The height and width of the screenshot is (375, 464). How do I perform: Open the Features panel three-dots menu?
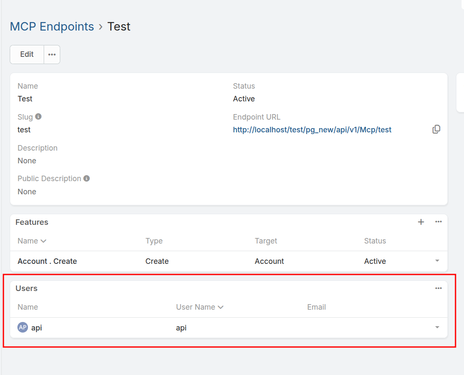[x=438, y=222]
